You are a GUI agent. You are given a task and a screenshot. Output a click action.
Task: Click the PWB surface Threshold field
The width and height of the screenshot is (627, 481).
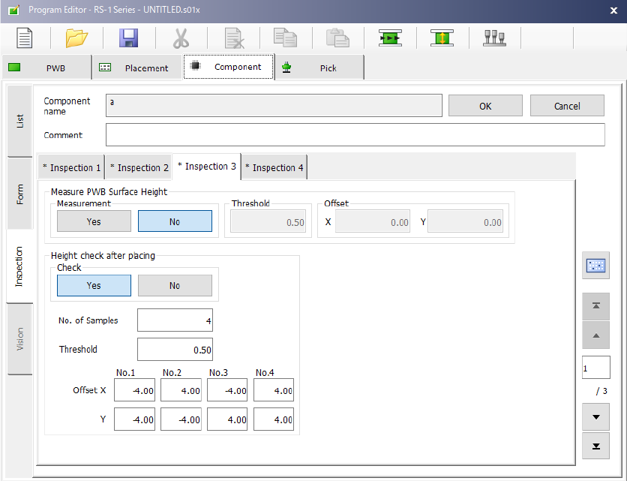[268, 221]
